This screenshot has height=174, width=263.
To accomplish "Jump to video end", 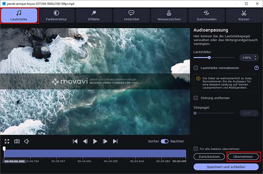I will (x=115, y=141).
